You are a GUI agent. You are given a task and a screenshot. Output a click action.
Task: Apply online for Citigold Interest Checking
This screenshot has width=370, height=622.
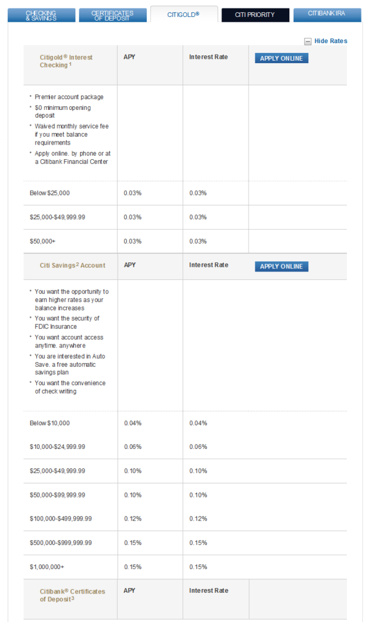tap(281, 58)
